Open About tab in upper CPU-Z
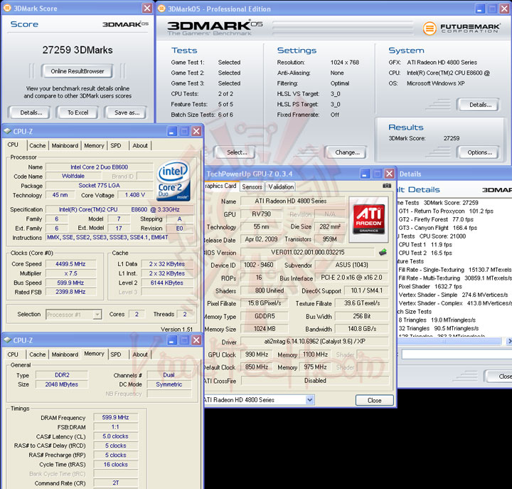Image resolution: width=512 pixels, height=489 pixels. [140, 146]
